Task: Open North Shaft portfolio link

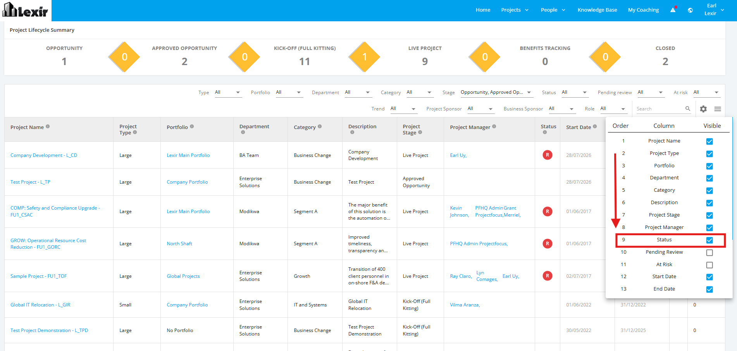Action: [179, 244]
